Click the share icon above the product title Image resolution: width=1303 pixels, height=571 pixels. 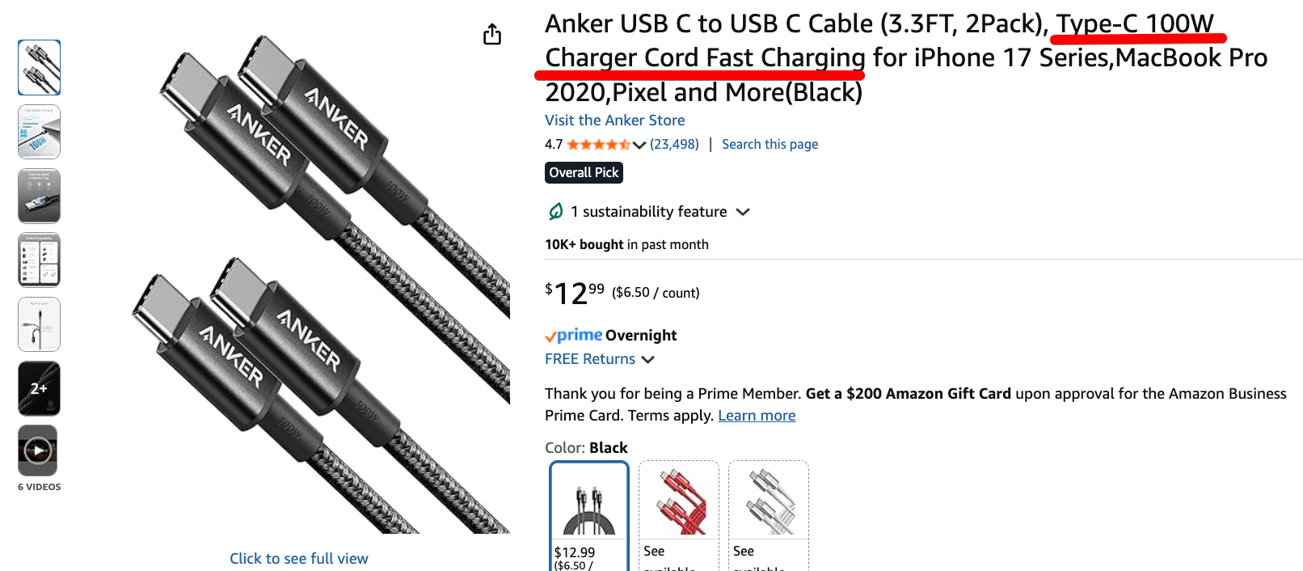pos(491,34)
